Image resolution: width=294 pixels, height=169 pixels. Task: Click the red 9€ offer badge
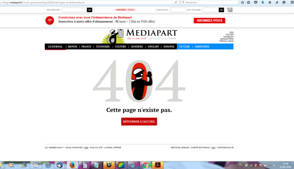(50, 20)
